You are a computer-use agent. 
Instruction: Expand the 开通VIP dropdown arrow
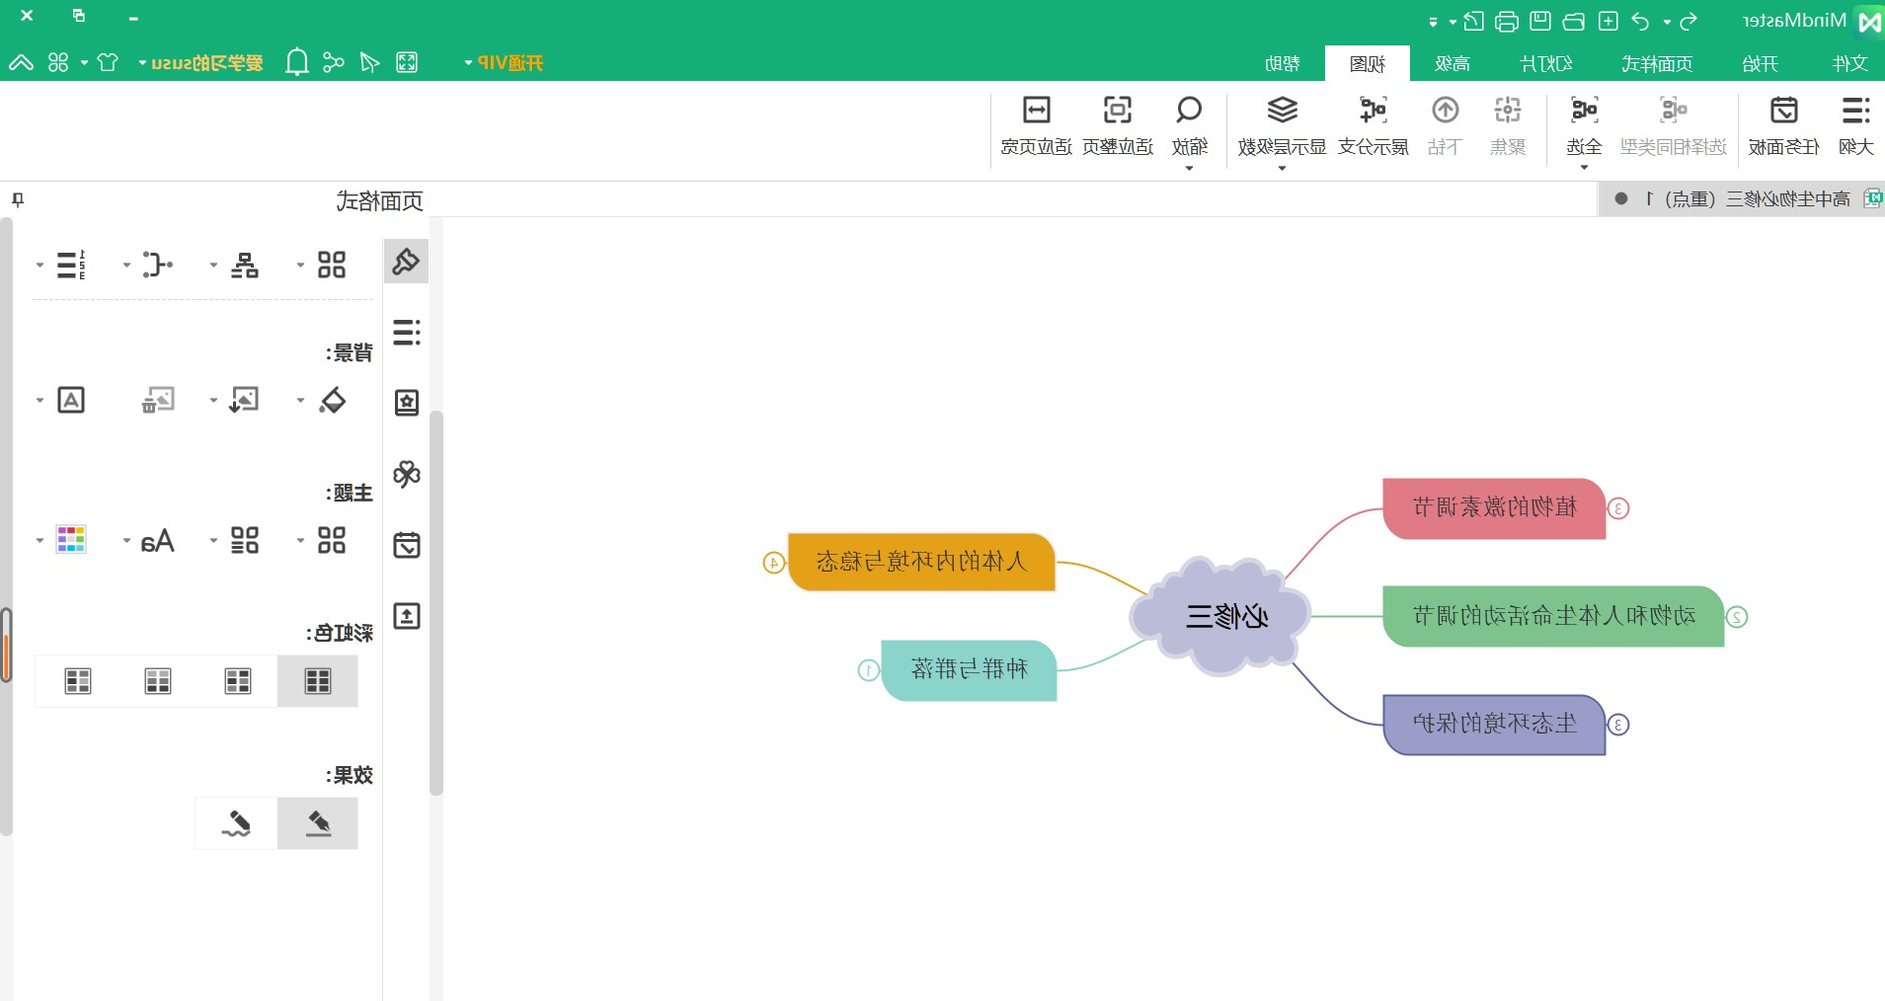pos(468,63)
